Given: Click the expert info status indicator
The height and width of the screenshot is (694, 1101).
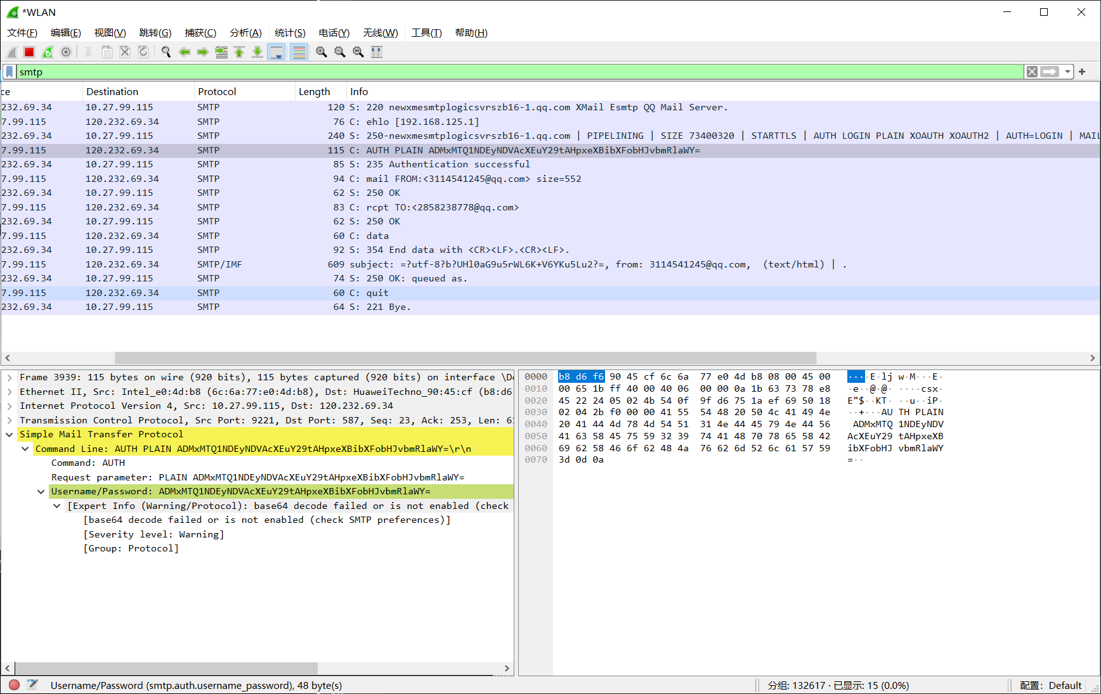Looking at the screenshot, I should [14, 684].
